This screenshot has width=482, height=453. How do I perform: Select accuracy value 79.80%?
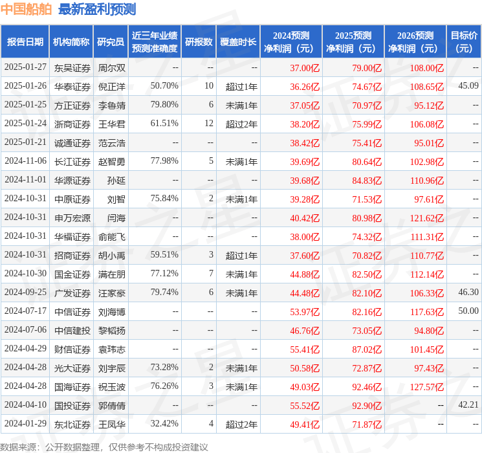[164, 105]
